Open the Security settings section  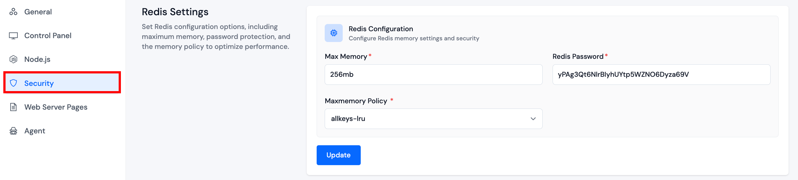(x=39, y=83)
